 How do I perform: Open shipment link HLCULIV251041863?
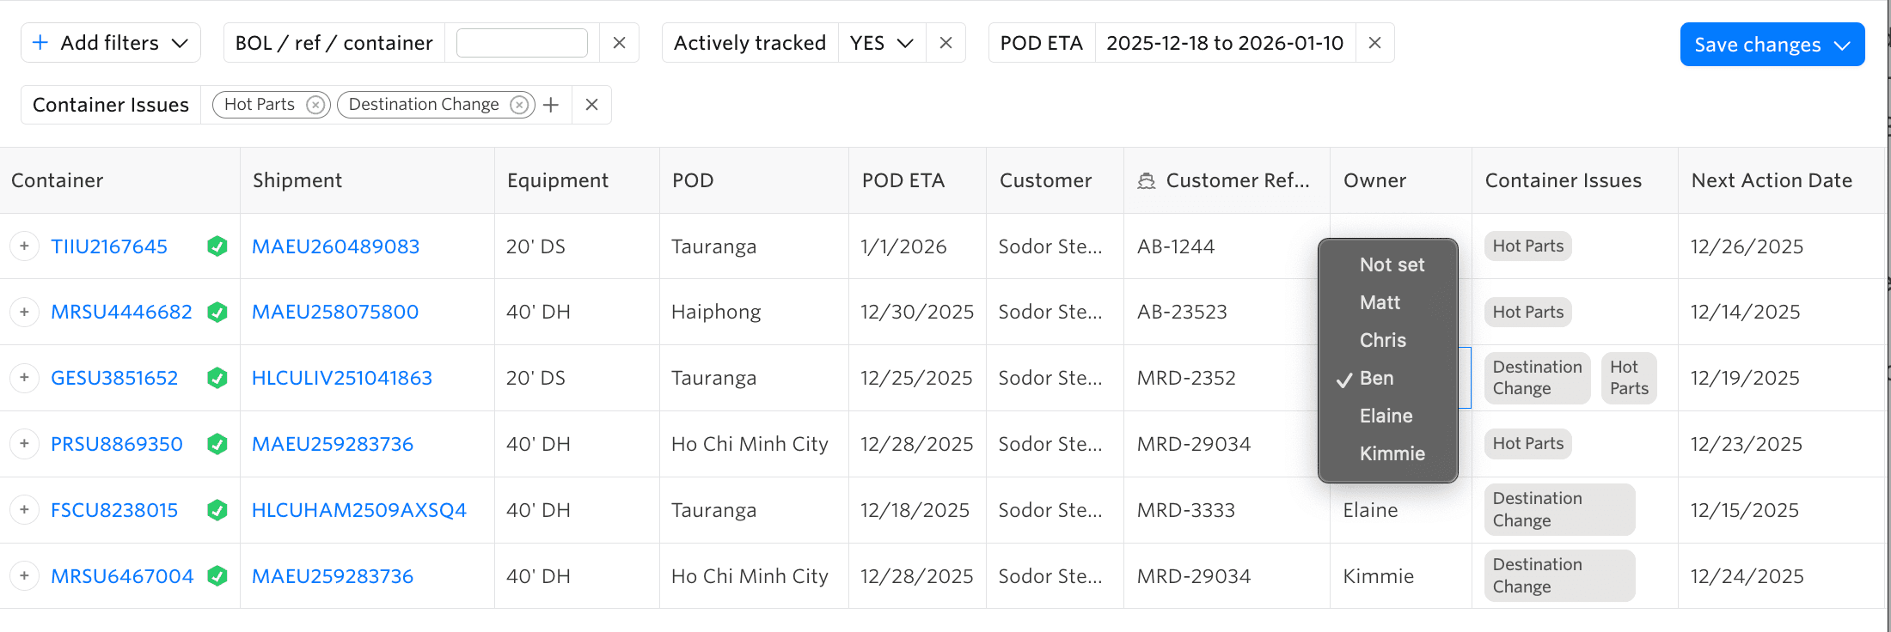[x=341, y=378]
